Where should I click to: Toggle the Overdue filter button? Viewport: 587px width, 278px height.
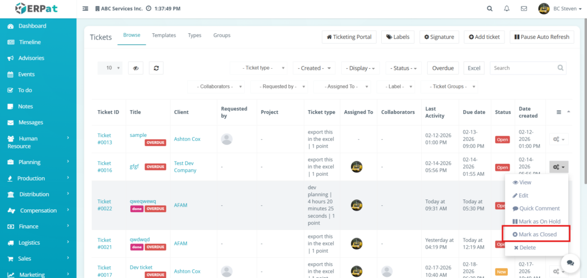[443, 68]
